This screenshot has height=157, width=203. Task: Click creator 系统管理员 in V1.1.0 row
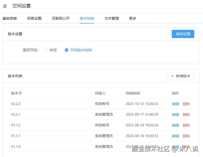point(104,147)
